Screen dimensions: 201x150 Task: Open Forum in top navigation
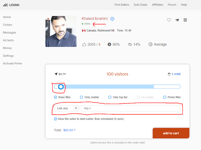172,5
